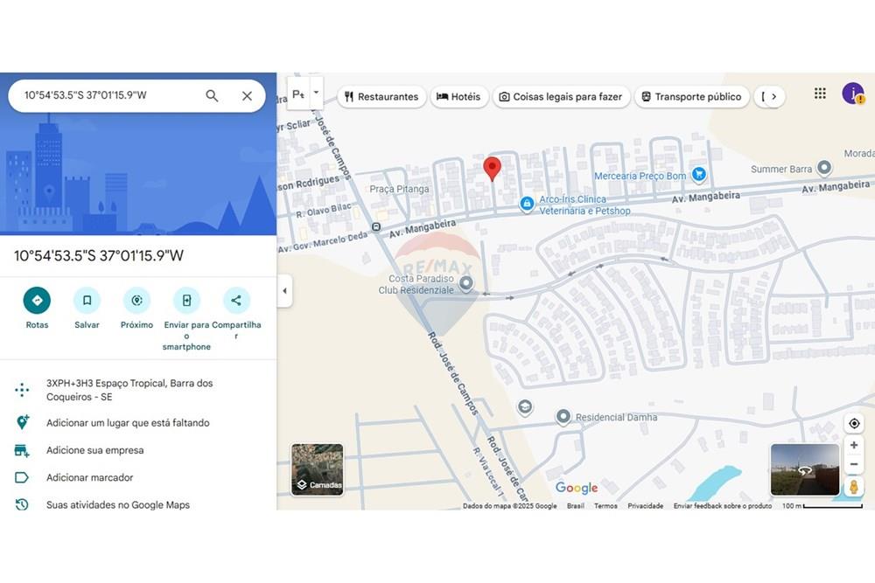Open the language input dropdown arrow
This screenshot has width=875, height=583.
tap(317, 93)
